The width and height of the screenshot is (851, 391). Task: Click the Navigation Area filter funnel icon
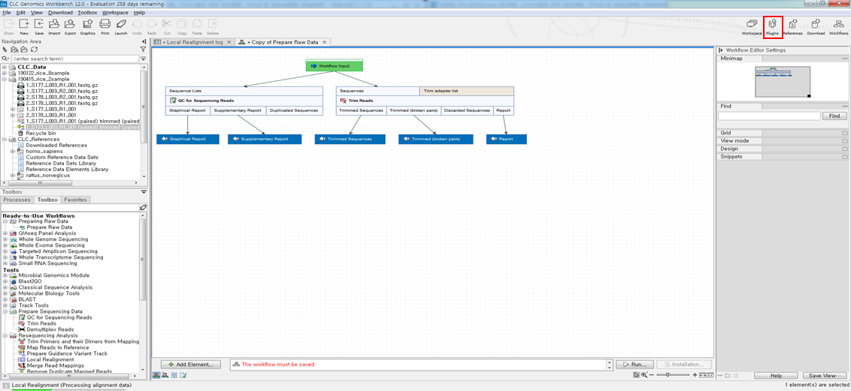tap(144, 50)
